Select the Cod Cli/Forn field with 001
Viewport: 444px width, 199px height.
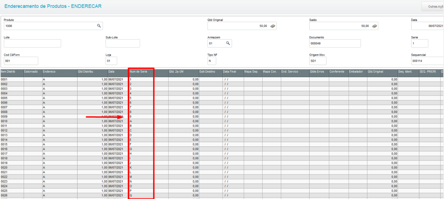[21, 61]
